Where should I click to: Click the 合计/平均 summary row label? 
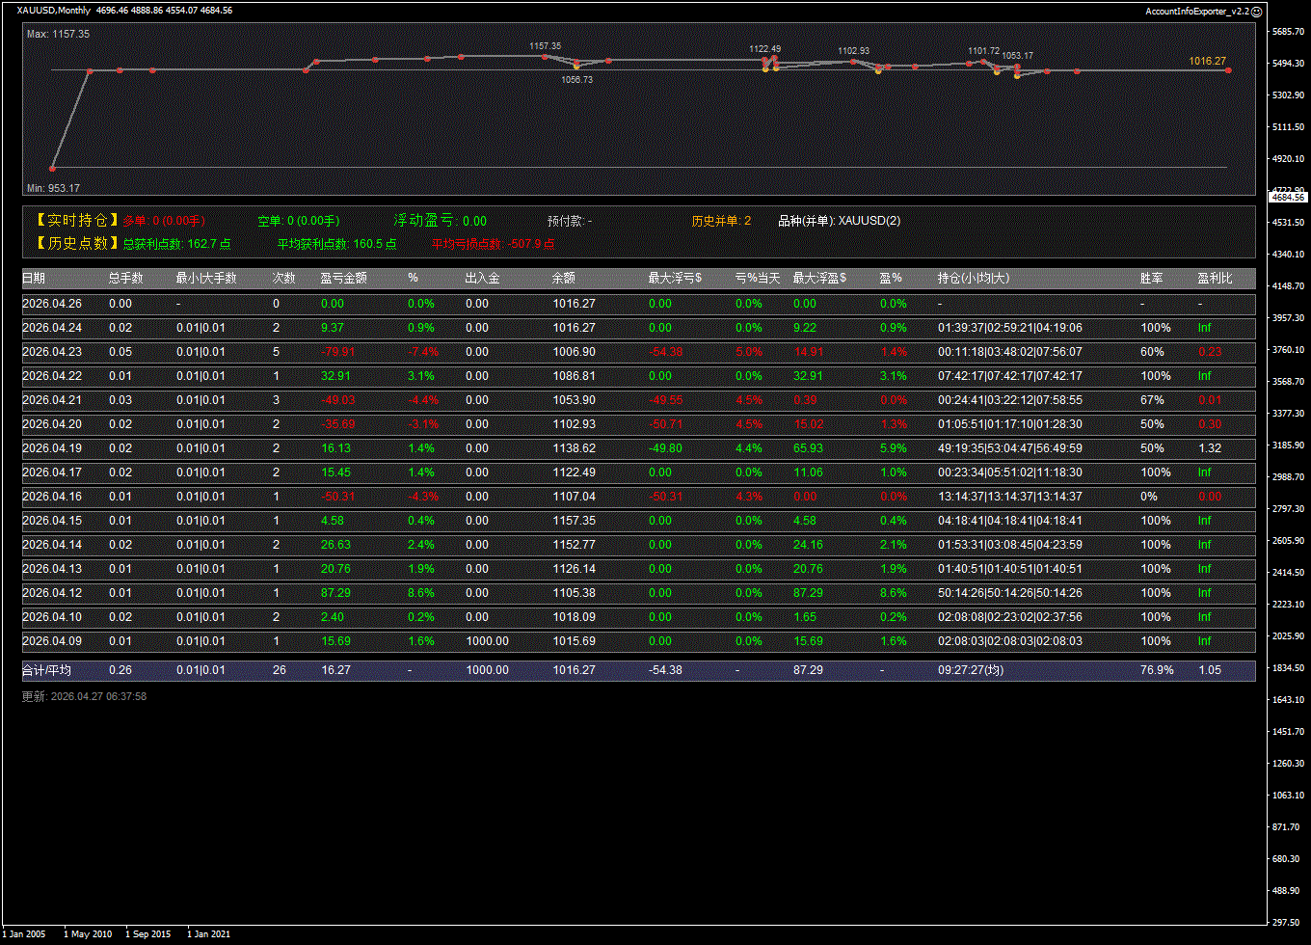click(x=46, y=670)
